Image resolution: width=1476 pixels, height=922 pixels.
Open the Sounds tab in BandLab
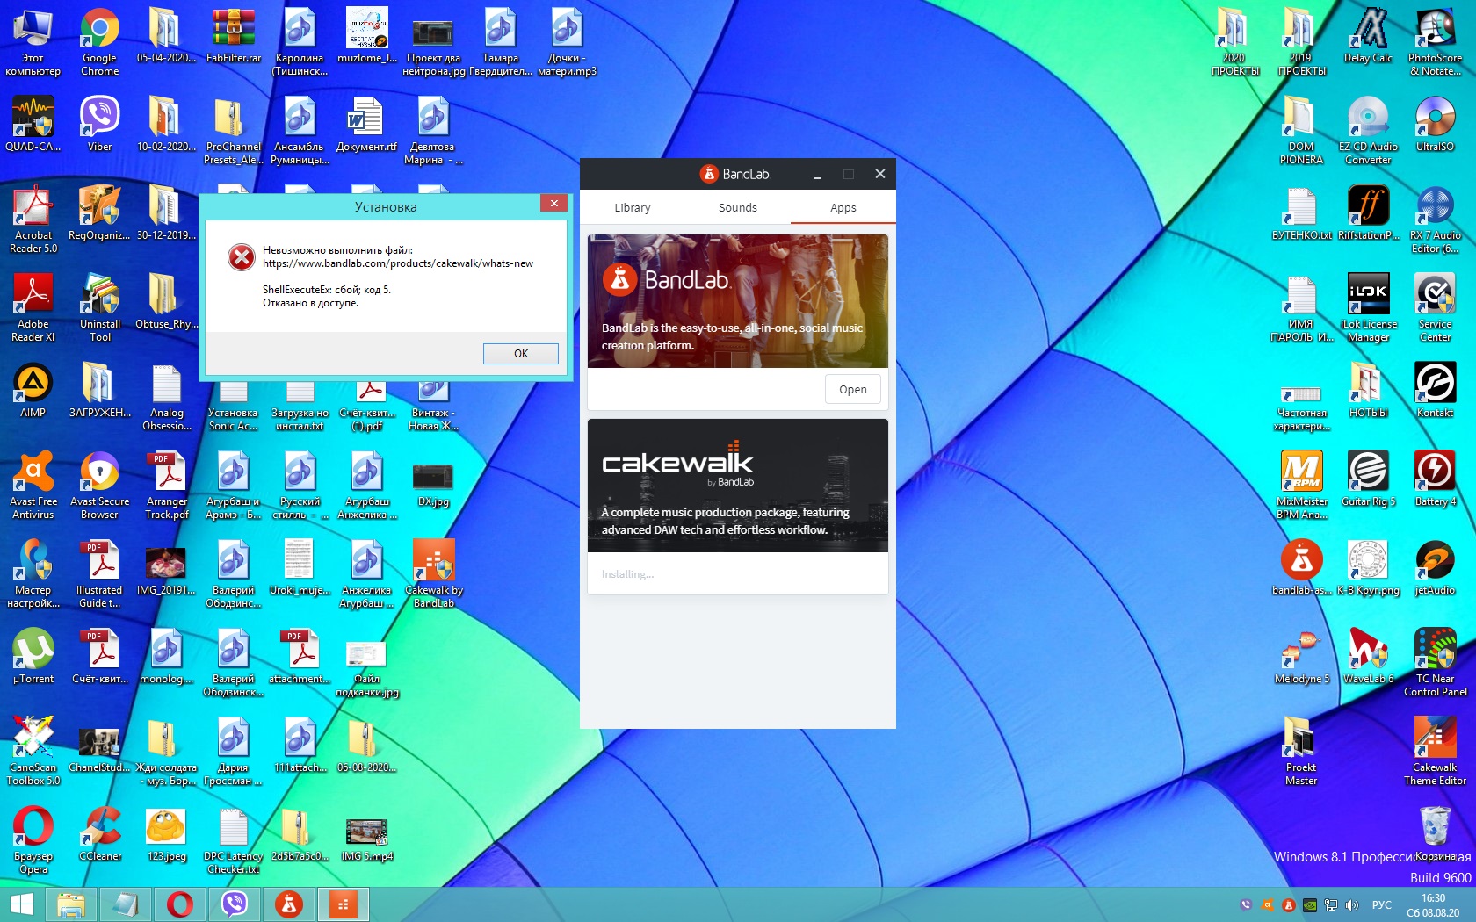coord(738,208)
